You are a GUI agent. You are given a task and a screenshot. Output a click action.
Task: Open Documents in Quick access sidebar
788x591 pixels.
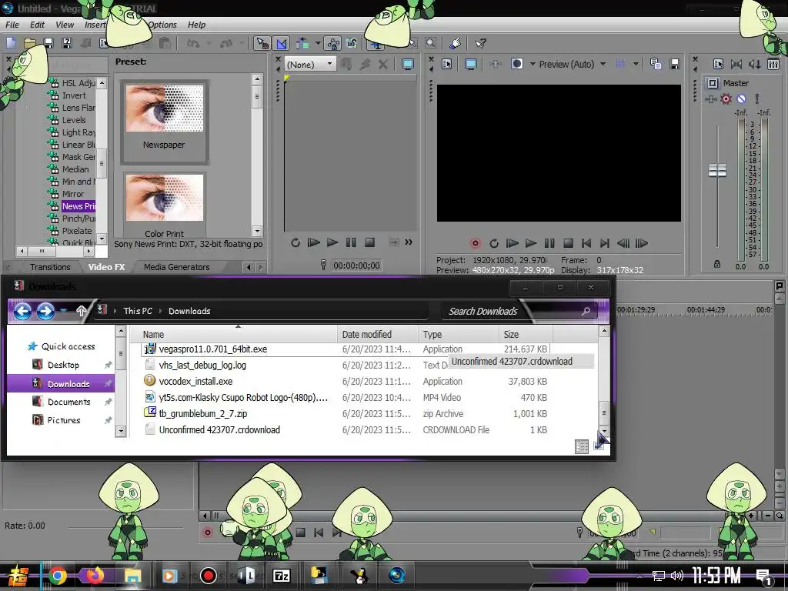pos(68,402)
